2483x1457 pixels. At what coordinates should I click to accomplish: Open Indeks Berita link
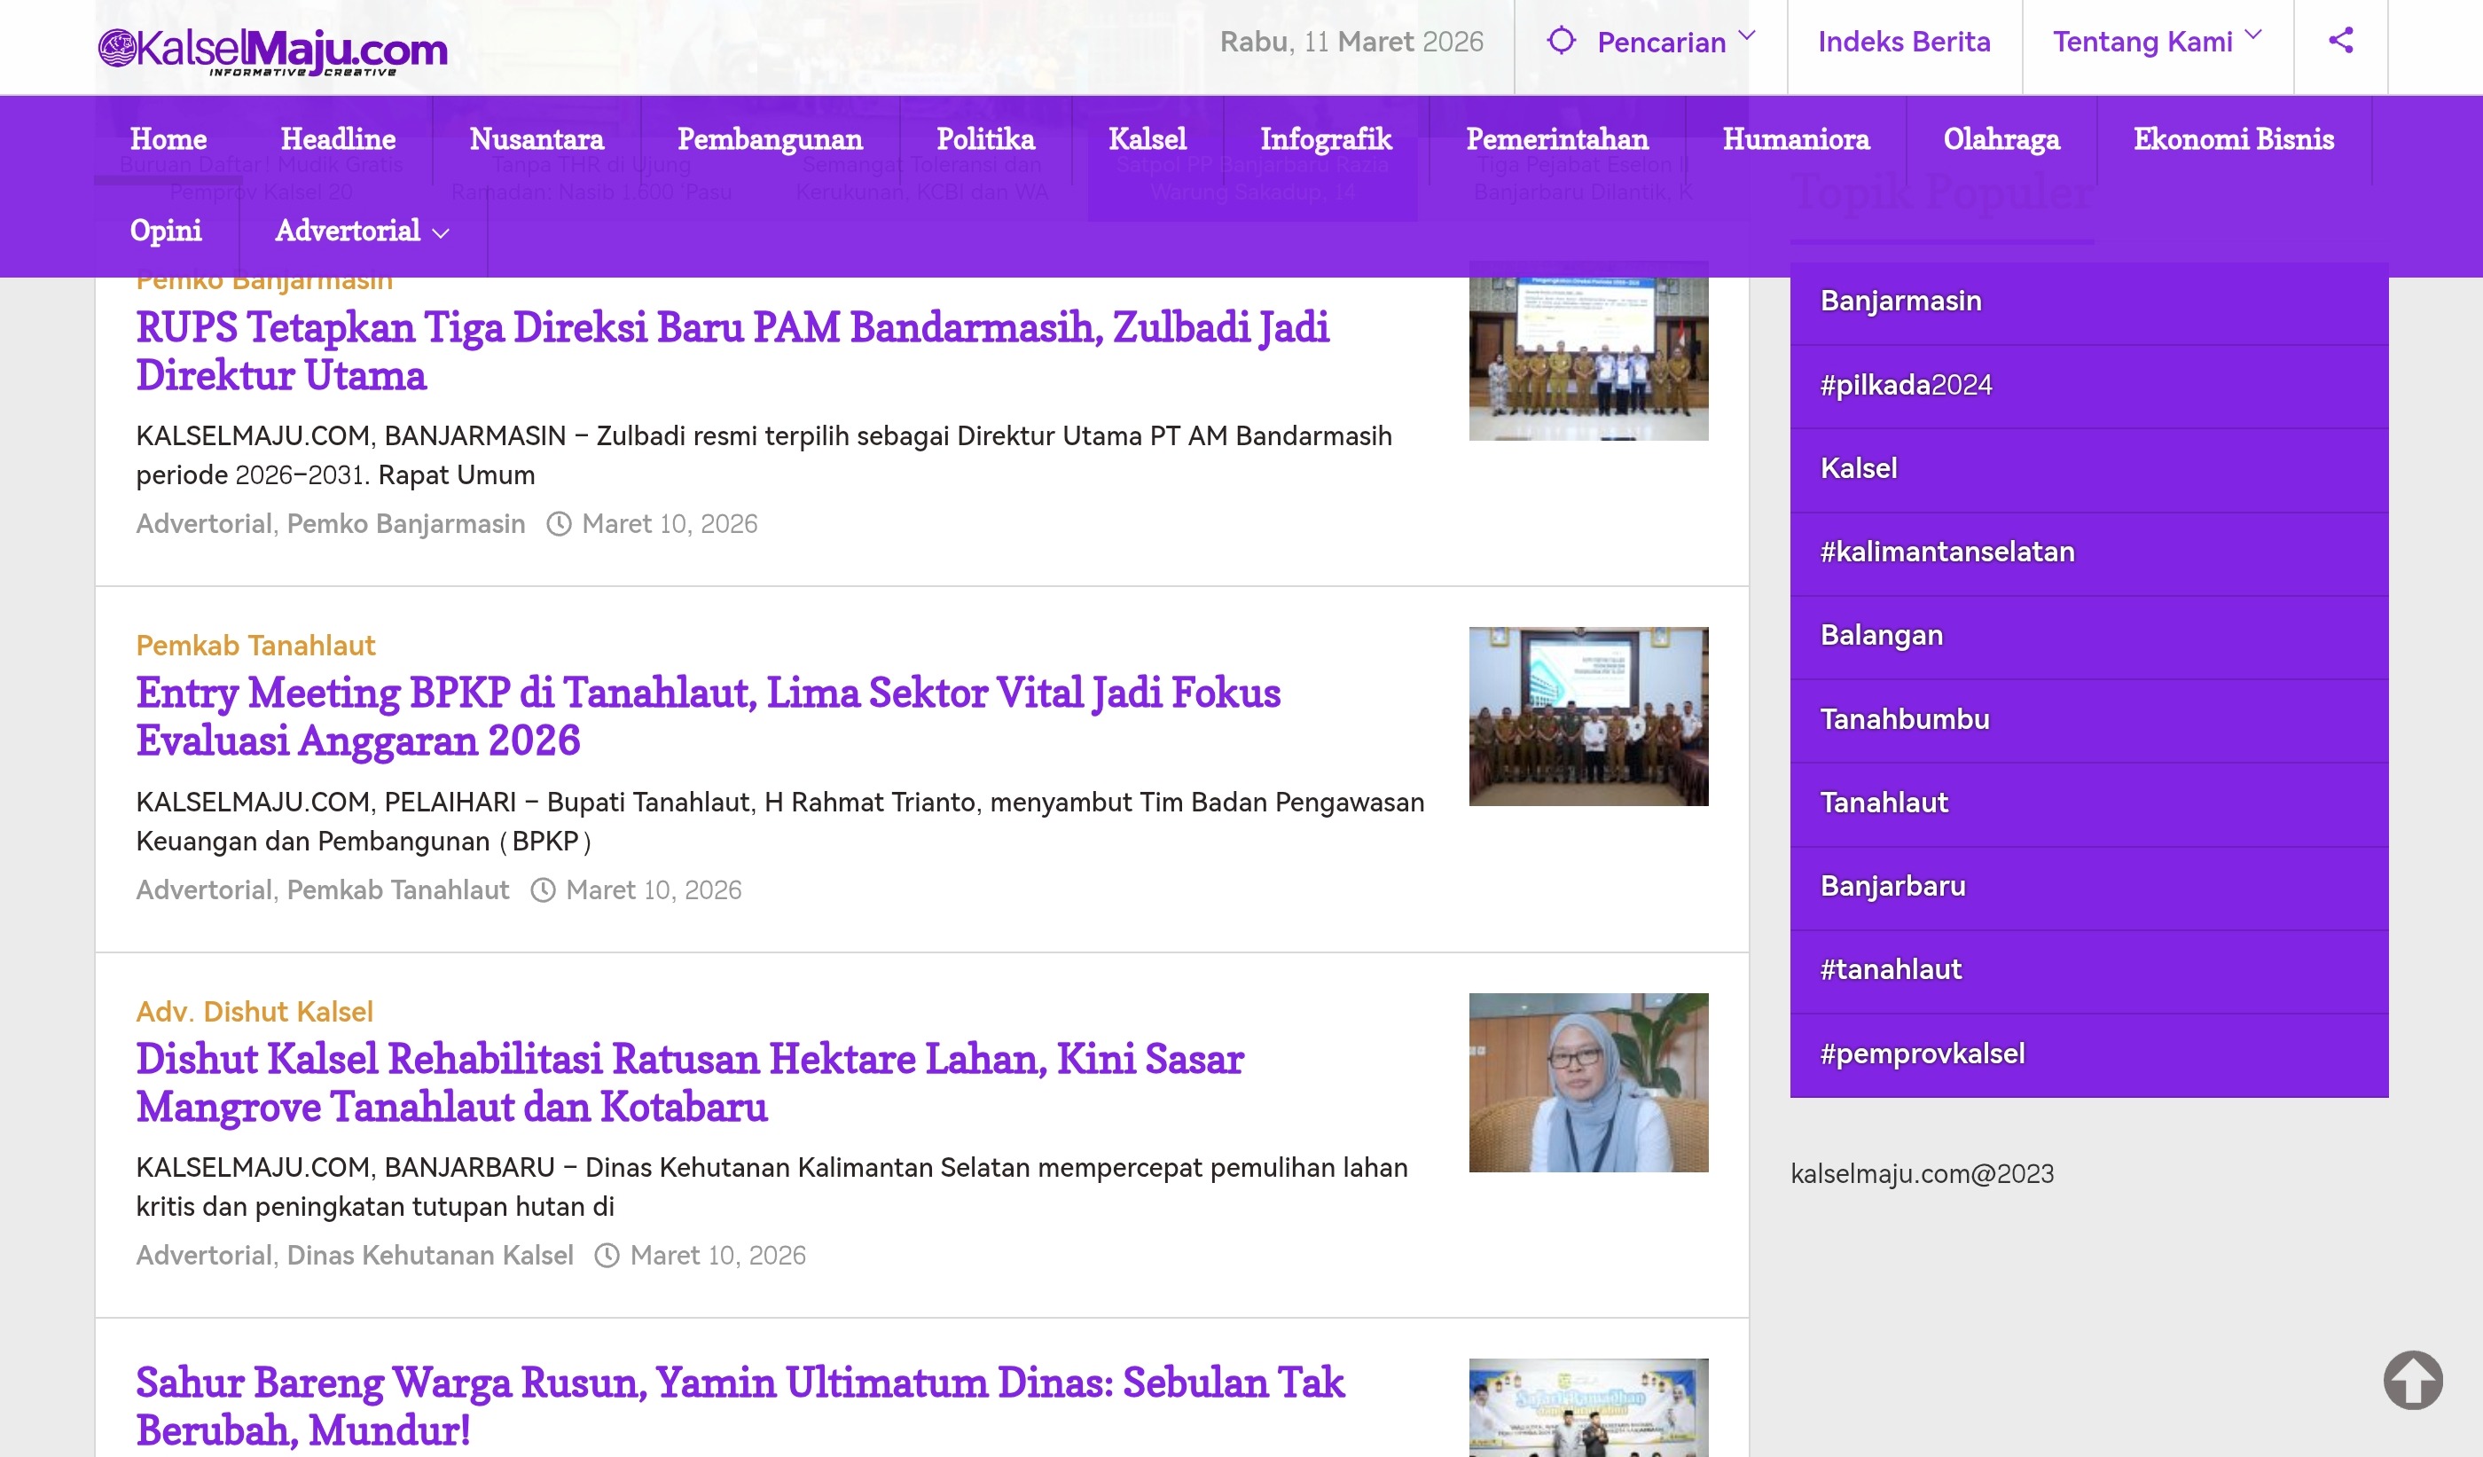click(1904, 42)
